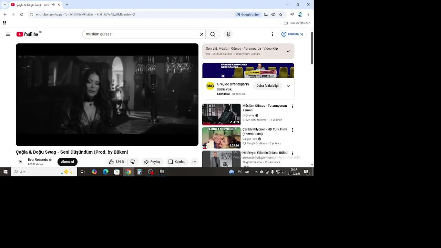The image size is (441, 248).
Task: Open the Efsane Kampanya ad banner
Action: (248, 71)
